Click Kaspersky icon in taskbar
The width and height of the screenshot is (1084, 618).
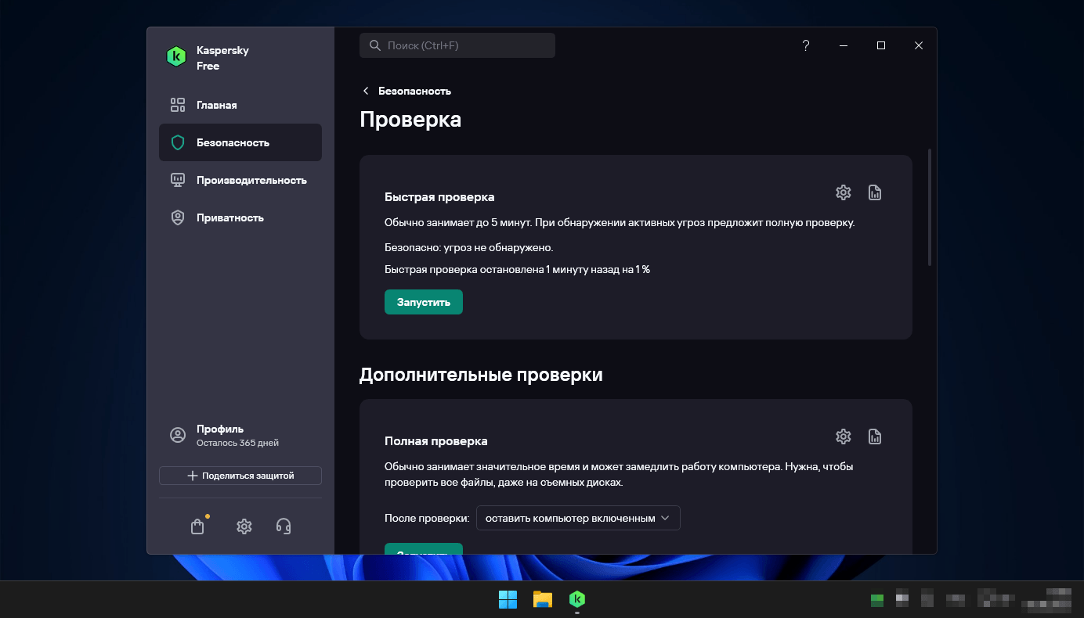(577, 599)
